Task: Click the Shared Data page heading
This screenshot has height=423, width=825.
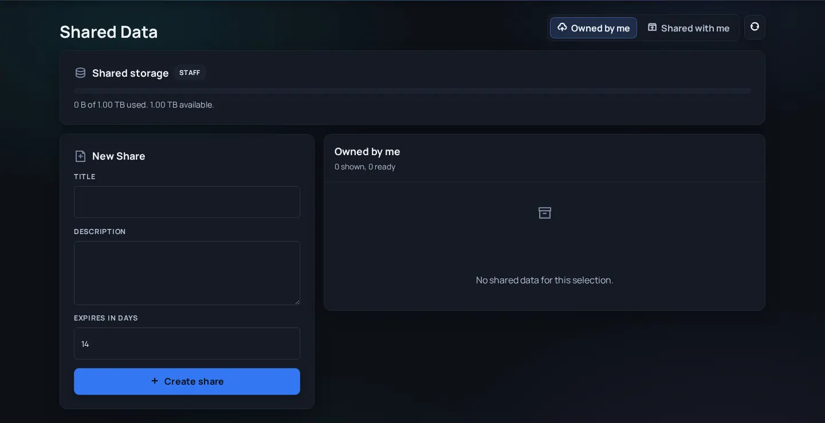Action: pyautogui.click(x=109, y=32)
